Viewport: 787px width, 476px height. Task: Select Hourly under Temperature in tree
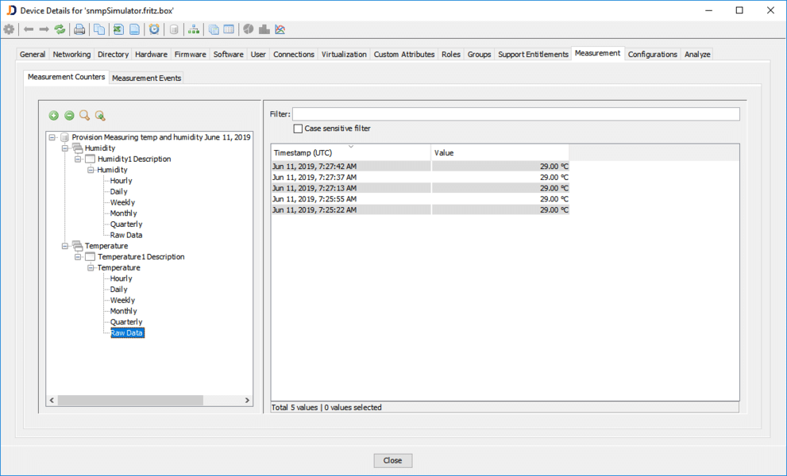point(121,278)
